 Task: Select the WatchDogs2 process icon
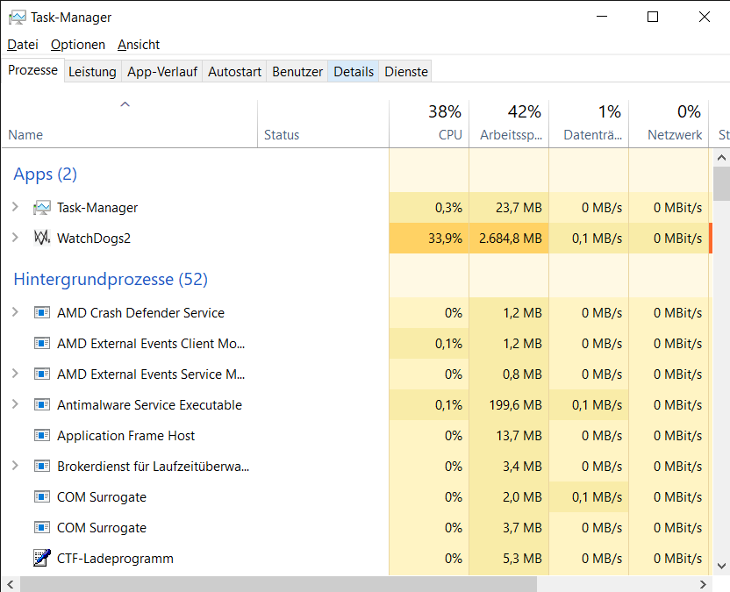pos(41,238)
